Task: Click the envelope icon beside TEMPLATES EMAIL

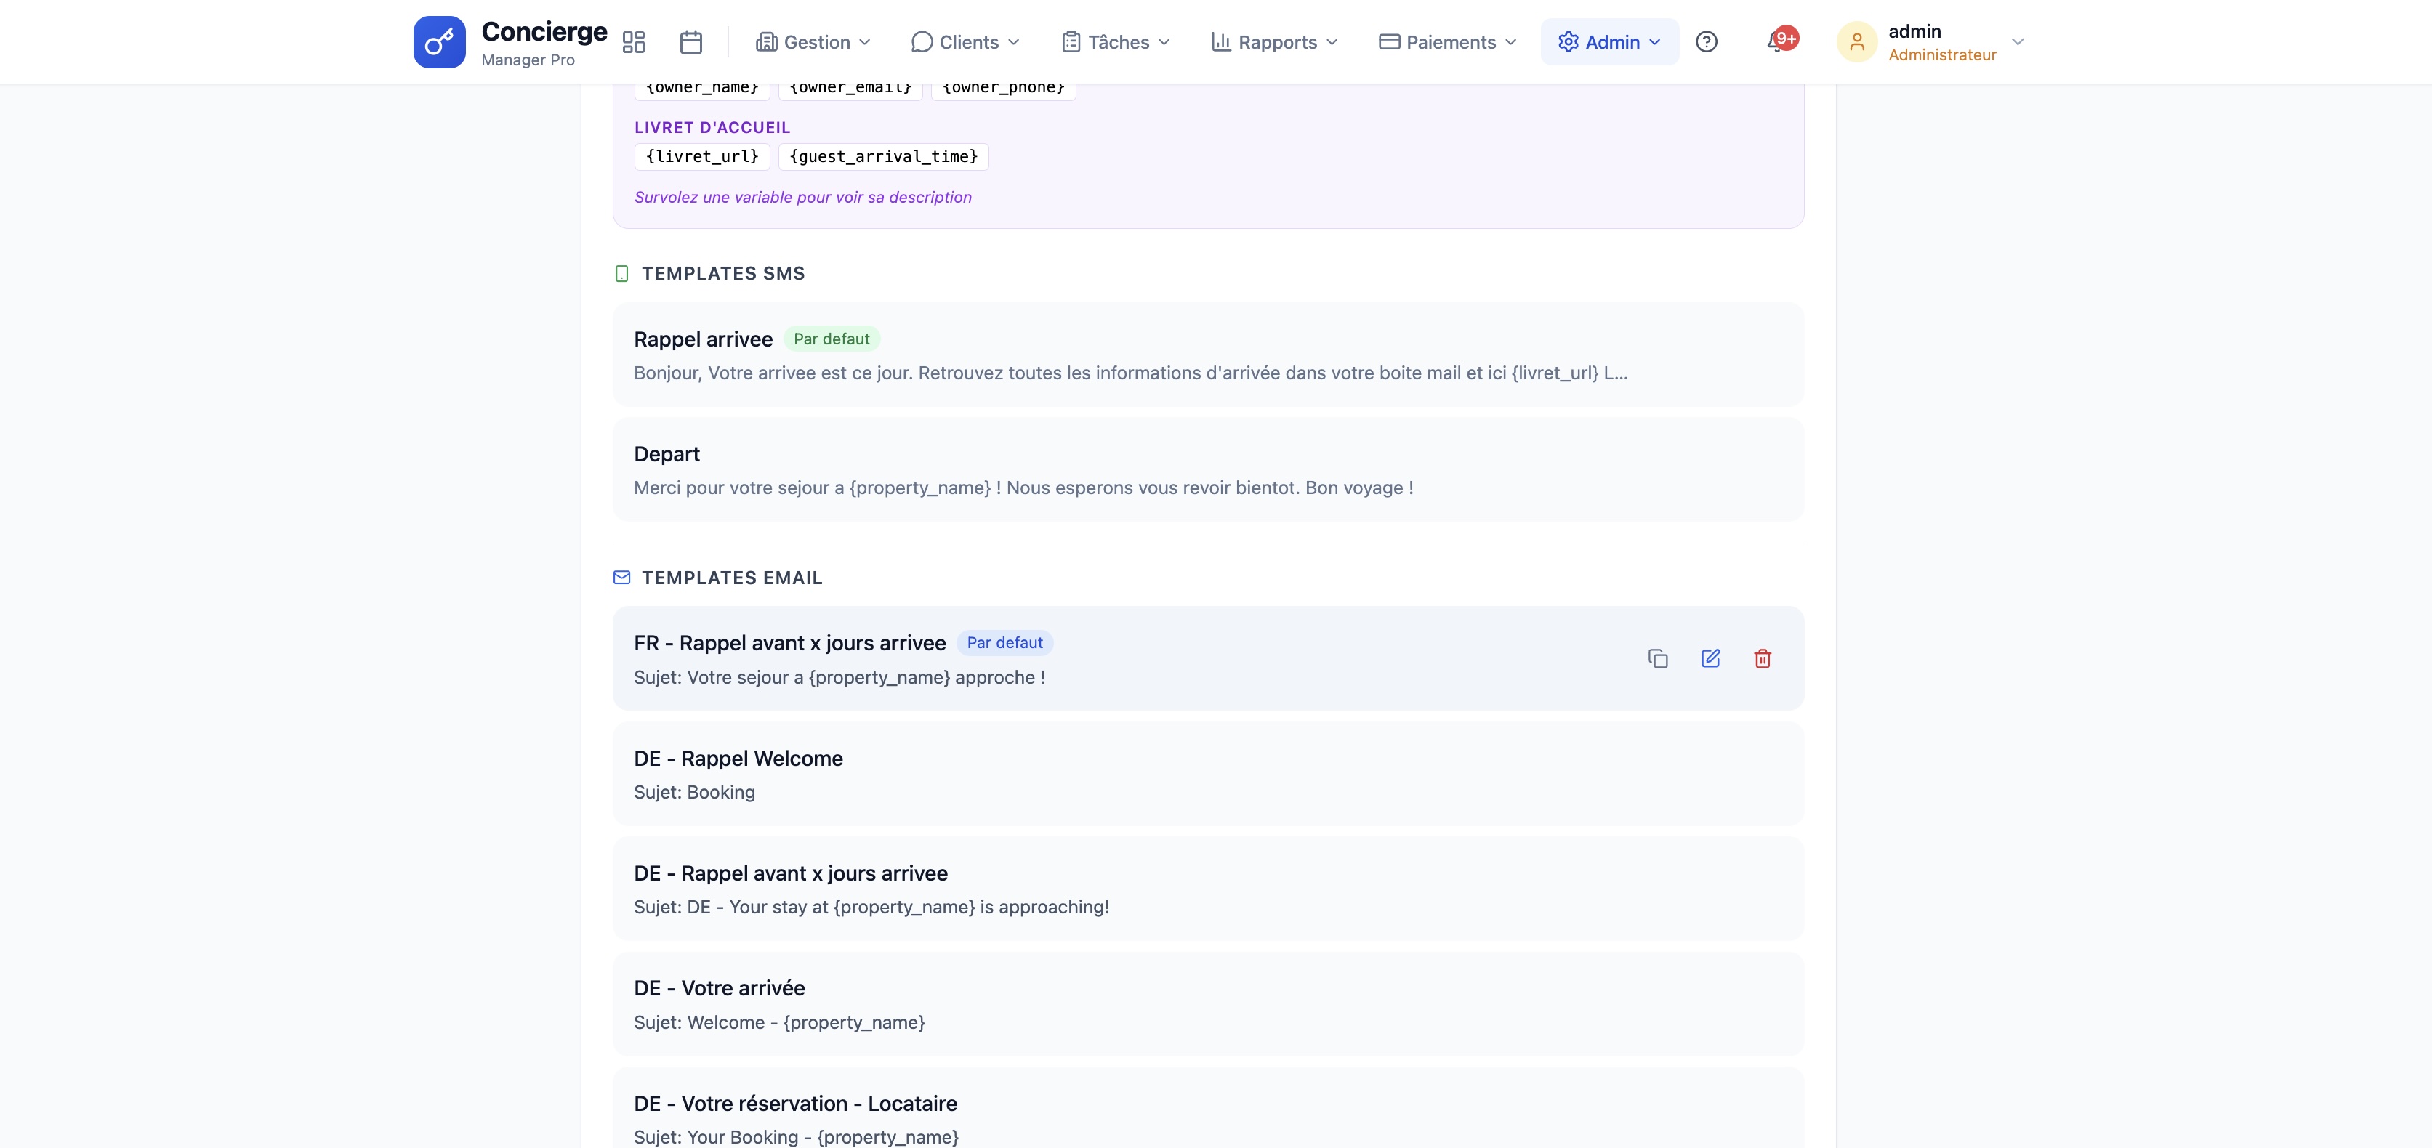Action: pos(622,577)
